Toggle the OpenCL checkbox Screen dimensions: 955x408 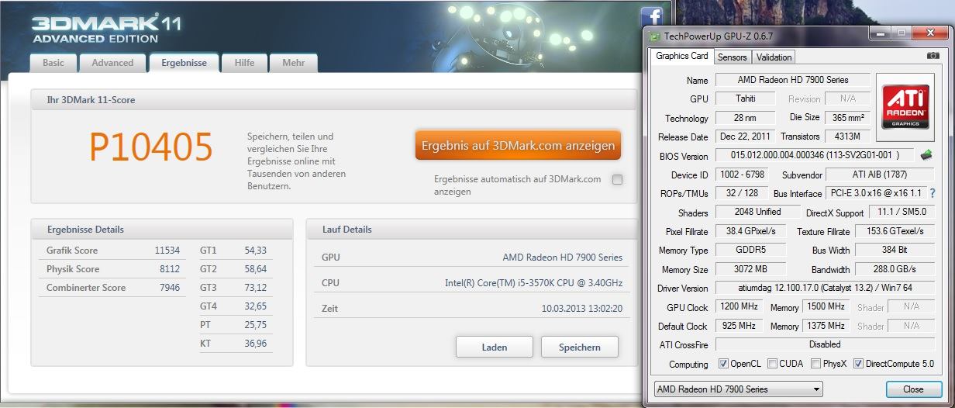723,364
